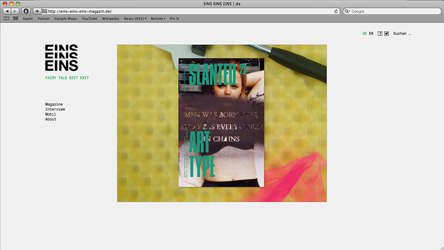
Task: Open the Interview page link
Action: coord(55,109)
